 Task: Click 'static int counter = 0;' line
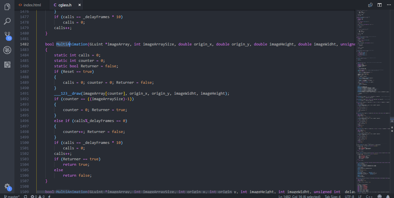pos(80,60)
